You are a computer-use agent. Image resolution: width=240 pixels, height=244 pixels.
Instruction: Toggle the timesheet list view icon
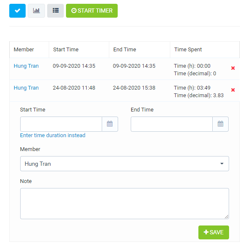pos(55,11)
